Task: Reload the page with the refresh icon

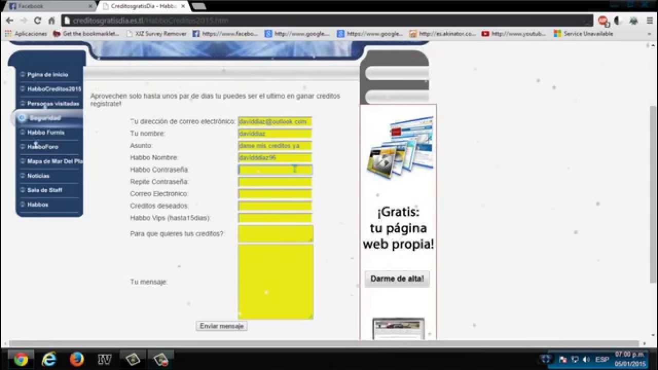Action: click(37, 21)
